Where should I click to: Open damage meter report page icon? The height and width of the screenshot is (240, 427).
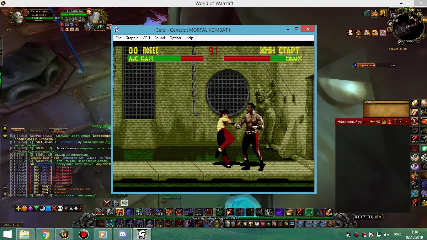pos(384,122)
